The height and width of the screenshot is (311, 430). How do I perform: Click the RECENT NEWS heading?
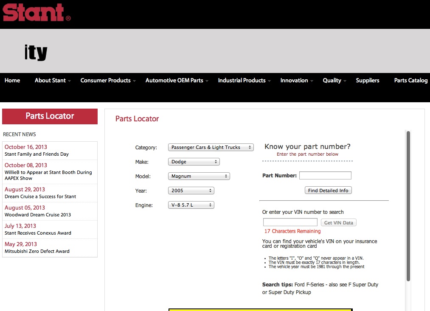coord(20,134)
